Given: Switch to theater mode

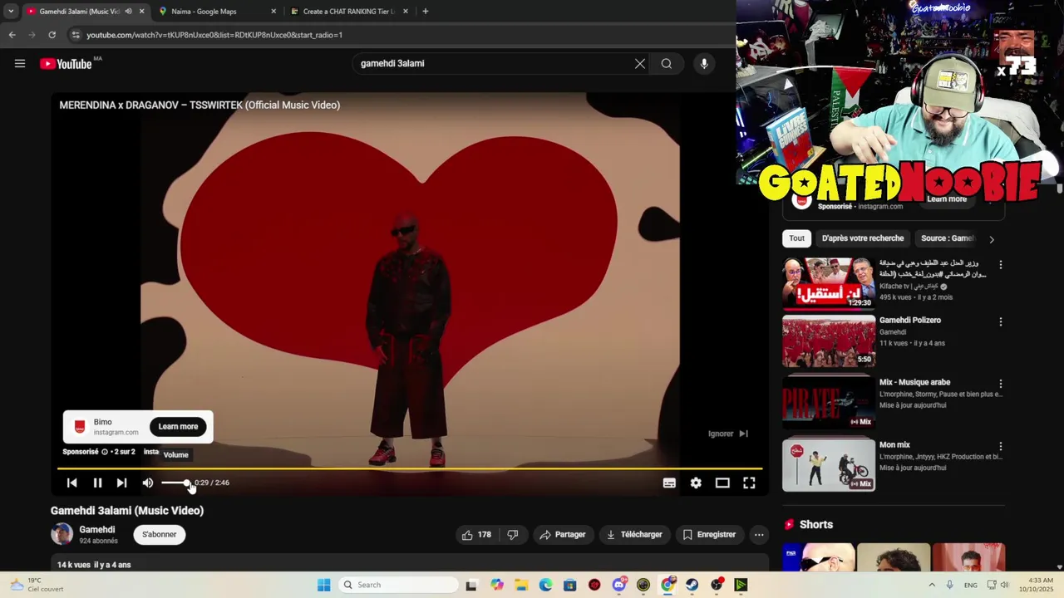Looking at the screenshot, I should (x=722, y=483).
